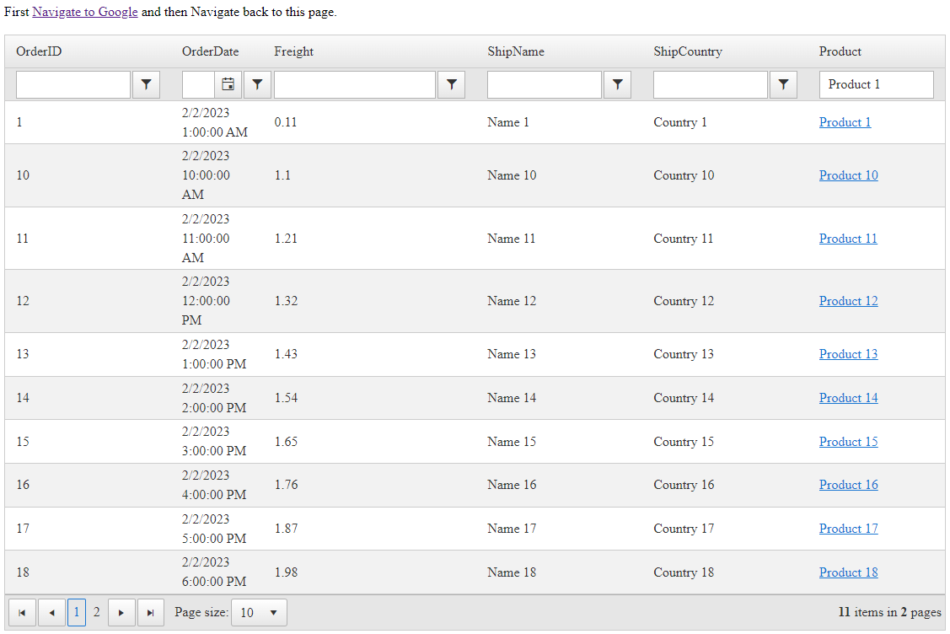The height and width of the screenshot is (634, 950).
Task: Select page 1 in the pager
Action: (x=76, y=613)
